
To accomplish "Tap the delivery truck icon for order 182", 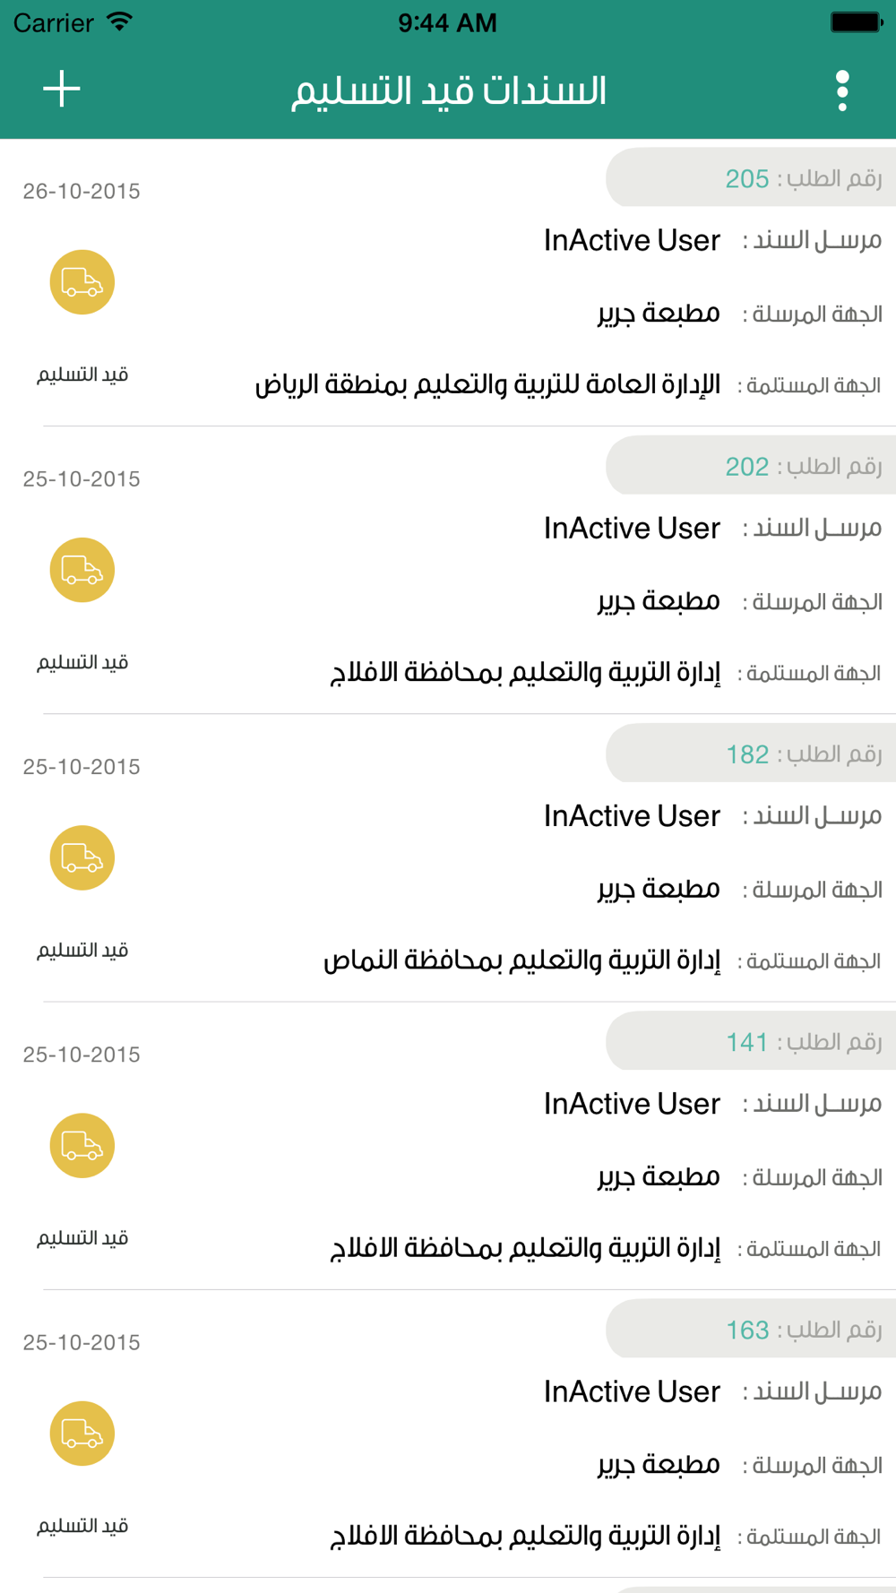I will pyautogui.click(x=82, y=857).
